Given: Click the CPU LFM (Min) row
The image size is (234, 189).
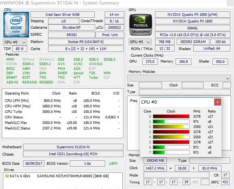Looking at the screenshot, I should coord(62,100).
